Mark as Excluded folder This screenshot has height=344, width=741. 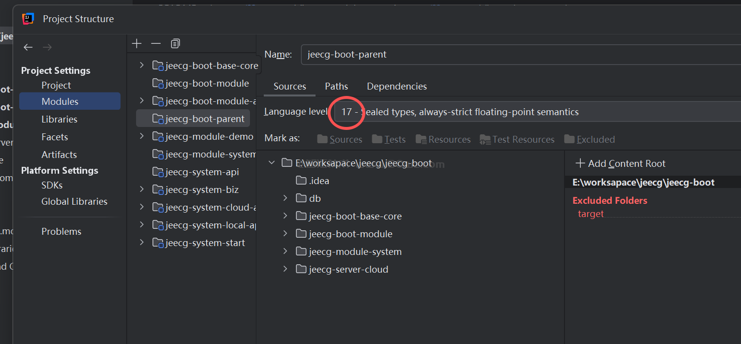[x=589, y=139]
